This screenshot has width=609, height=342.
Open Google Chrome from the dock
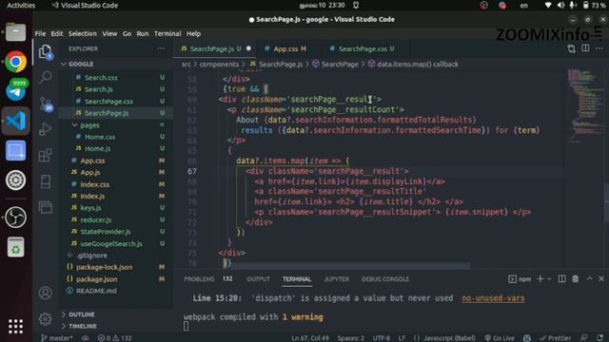(15, 62)
